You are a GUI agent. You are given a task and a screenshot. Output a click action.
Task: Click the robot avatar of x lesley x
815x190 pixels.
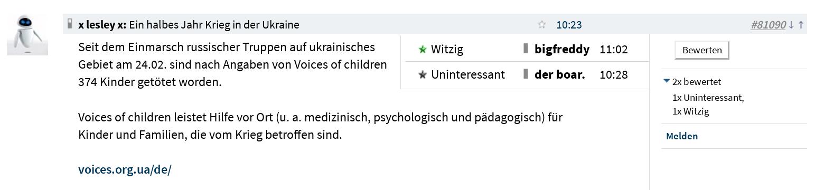click(27, 35)
